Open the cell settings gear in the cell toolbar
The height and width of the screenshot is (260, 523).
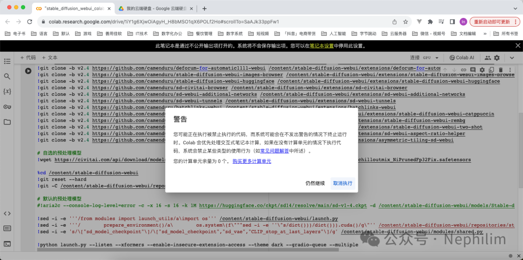tap(482, 70)
